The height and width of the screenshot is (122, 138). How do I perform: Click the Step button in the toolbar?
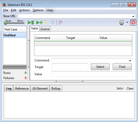[x=53, y=23]
